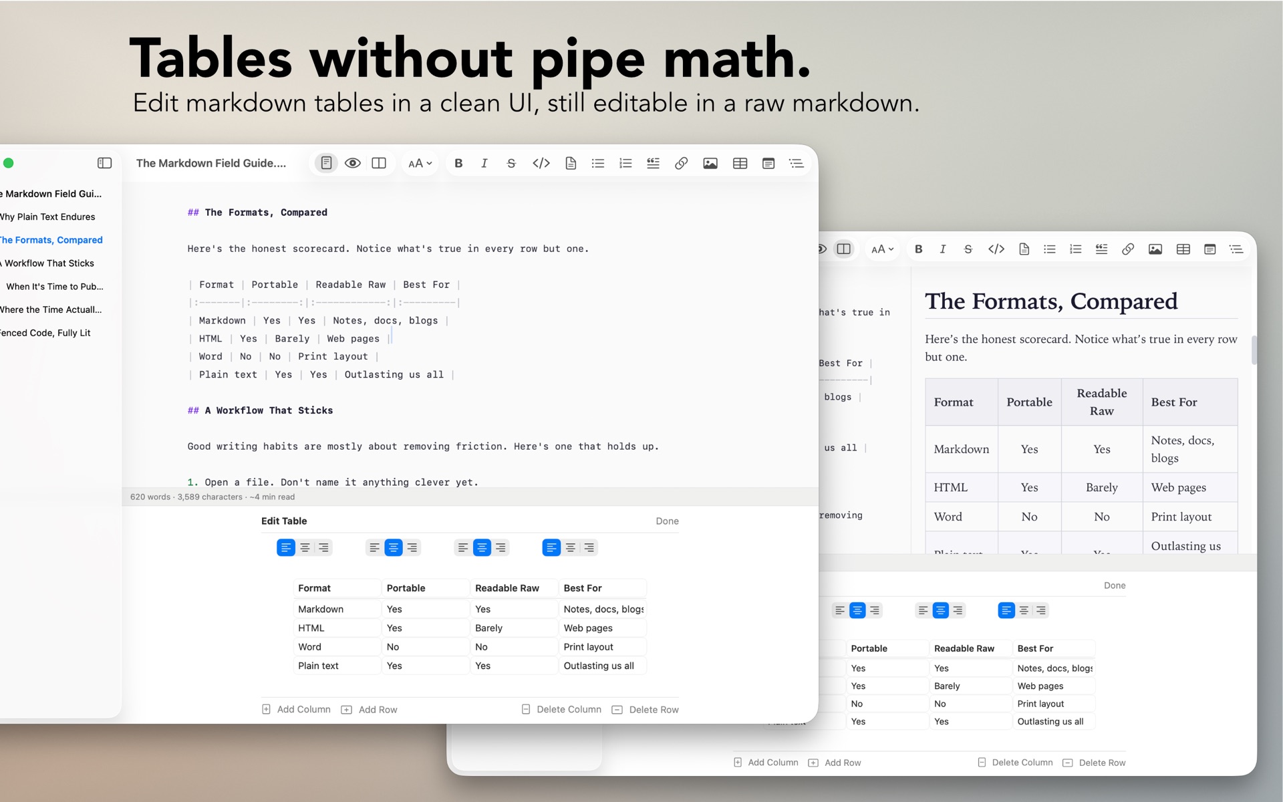Set Format column to right alignment
This screenshot has height=802, width=1283.
[x=323, y=548]
